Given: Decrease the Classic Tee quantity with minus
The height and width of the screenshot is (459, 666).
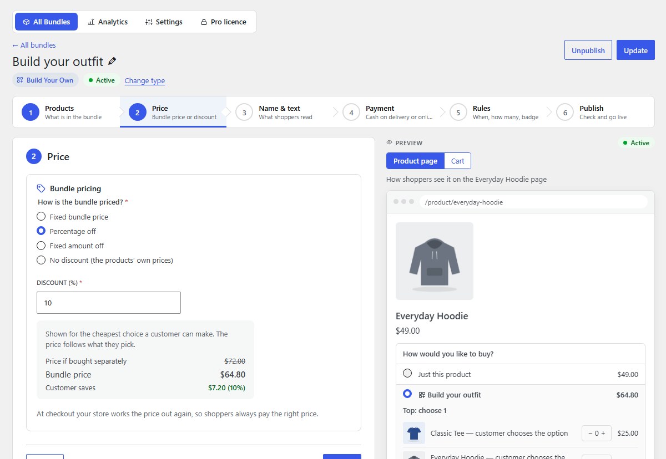Looking at the screenshot, I should [x=589, y=433].
